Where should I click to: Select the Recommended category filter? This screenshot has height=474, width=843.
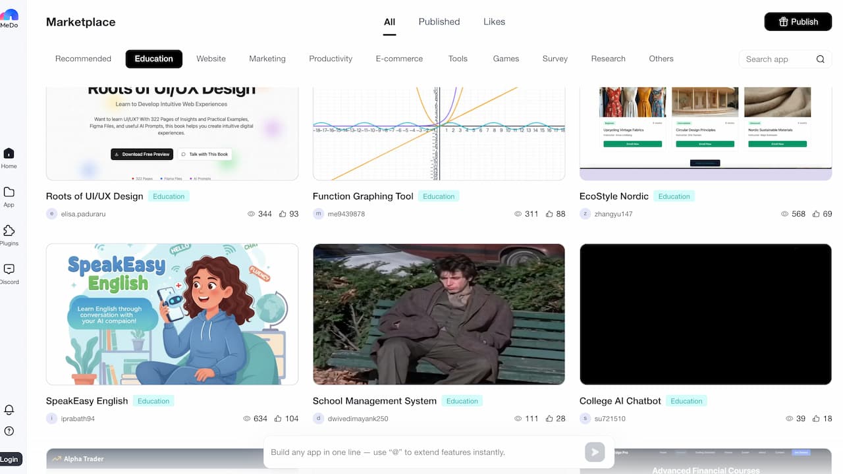click(83, 59)
